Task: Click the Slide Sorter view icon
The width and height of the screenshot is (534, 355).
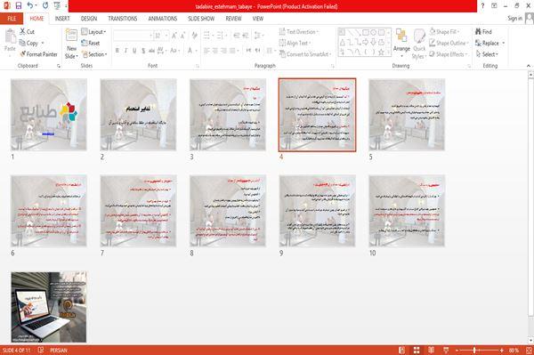Action: [417, 350]
